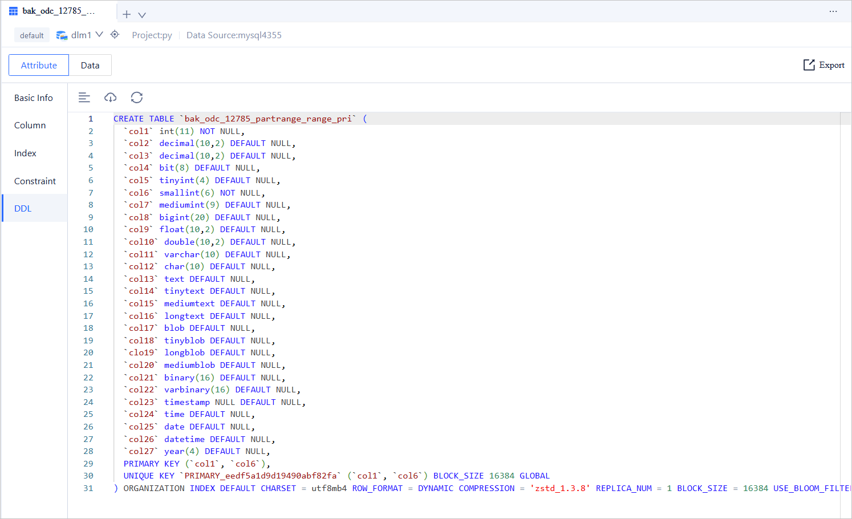852x519 pixels.
Task: Open the three-dot more options menu
Action: 833,11
